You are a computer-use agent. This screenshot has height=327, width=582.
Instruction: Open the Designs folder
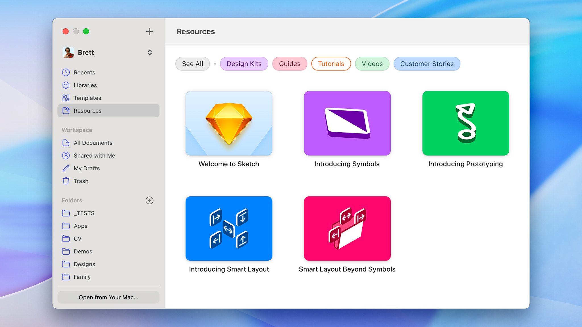coord(84,264)
